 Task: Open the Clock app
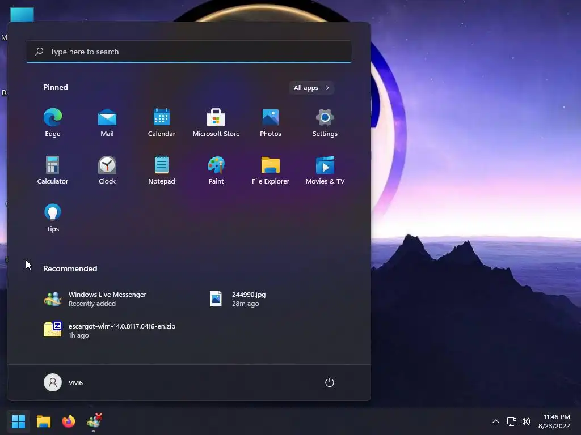pos(107,170)
